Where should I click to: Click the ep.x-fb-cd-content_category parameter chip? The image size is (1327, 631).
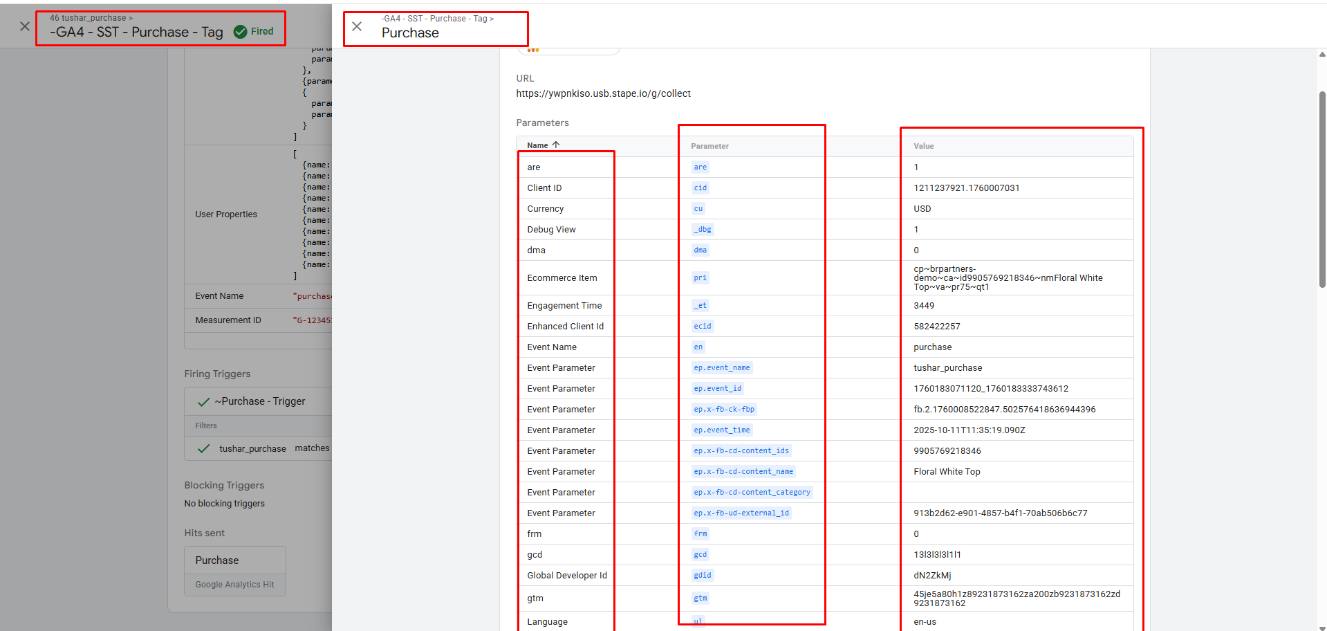pos(752,493)
